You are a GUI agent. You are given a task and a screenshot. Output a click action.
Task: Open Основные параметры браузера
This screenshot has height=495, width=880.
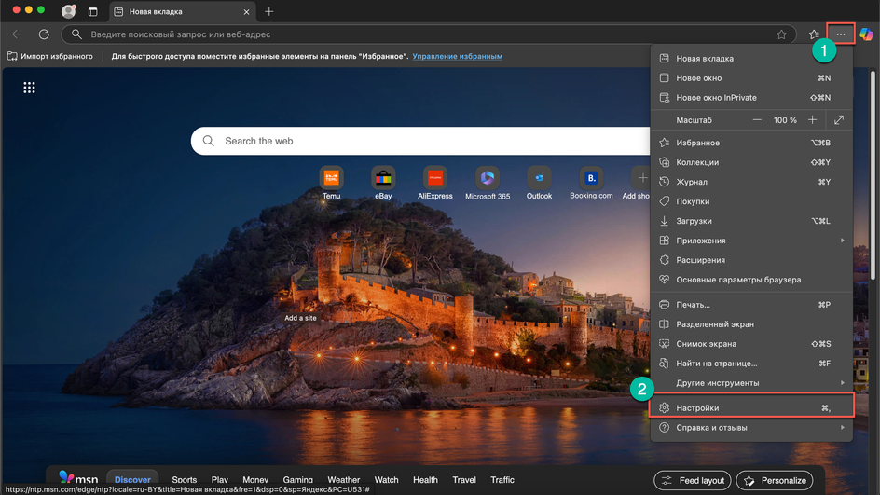tap(751, 280)
